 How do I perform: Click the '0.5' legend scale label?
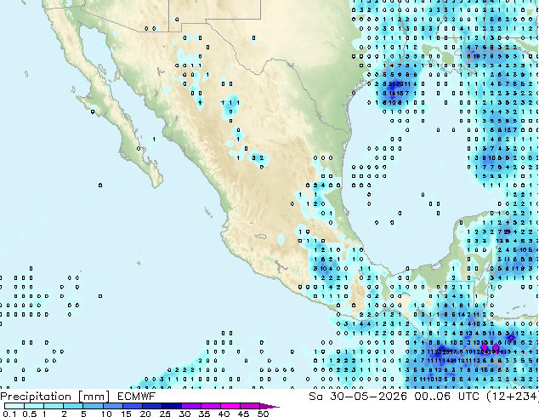[x=30, y=414]
